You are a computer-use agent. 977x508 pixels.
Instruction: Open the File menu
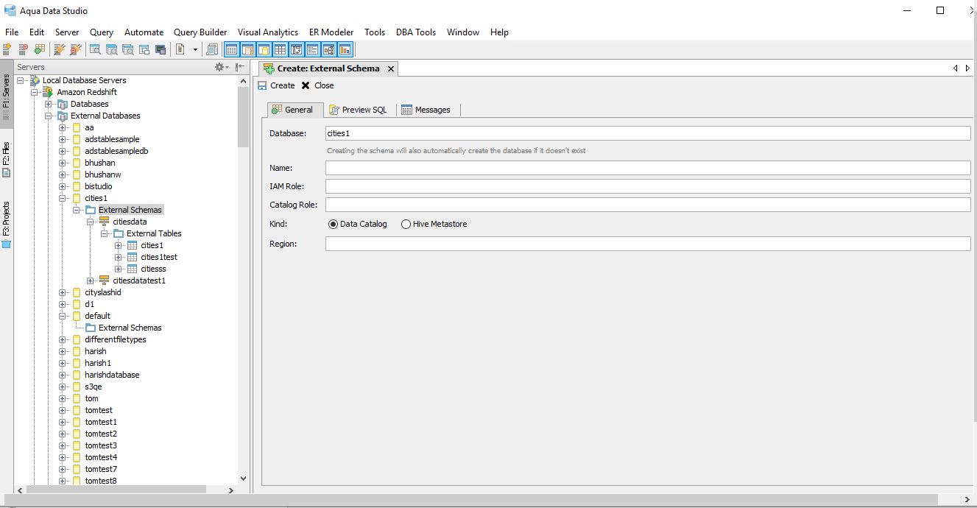[12, 32]
